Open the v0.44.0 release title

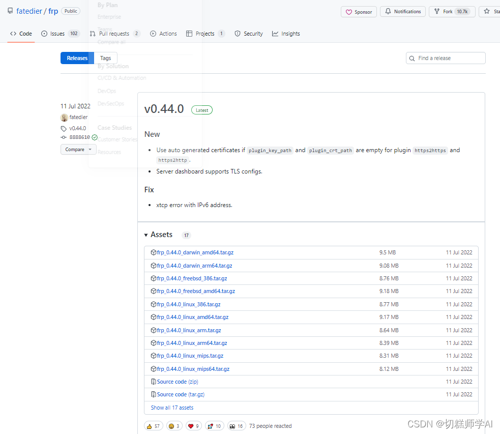(x=164, y=109)
